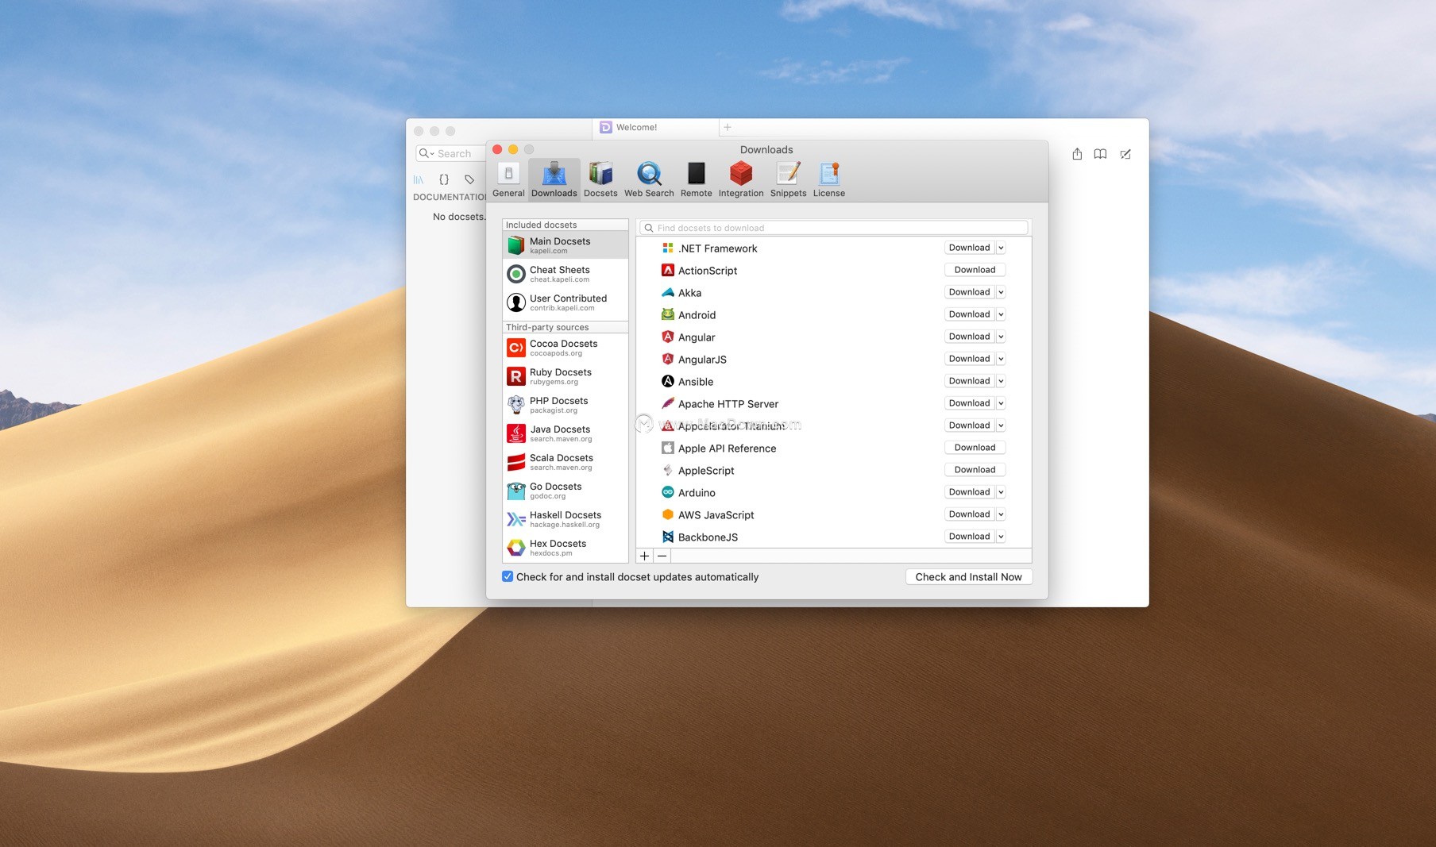Open the Remote preferences pane
Screen dimensions: 1436x847
point(696,179)
